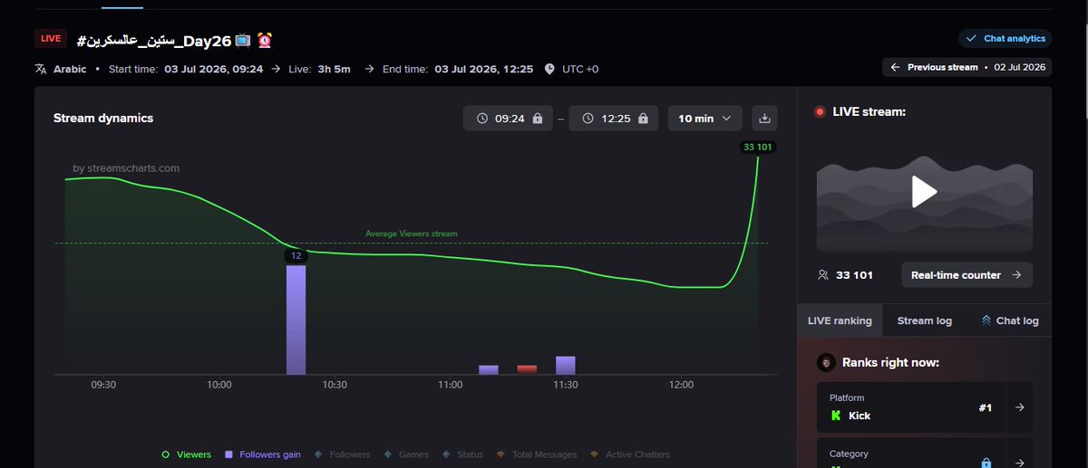Open the Kick platform rank arrow
Image resolution: width=1088 pixels, height=468 pixels.
[x=1019, y=407]
